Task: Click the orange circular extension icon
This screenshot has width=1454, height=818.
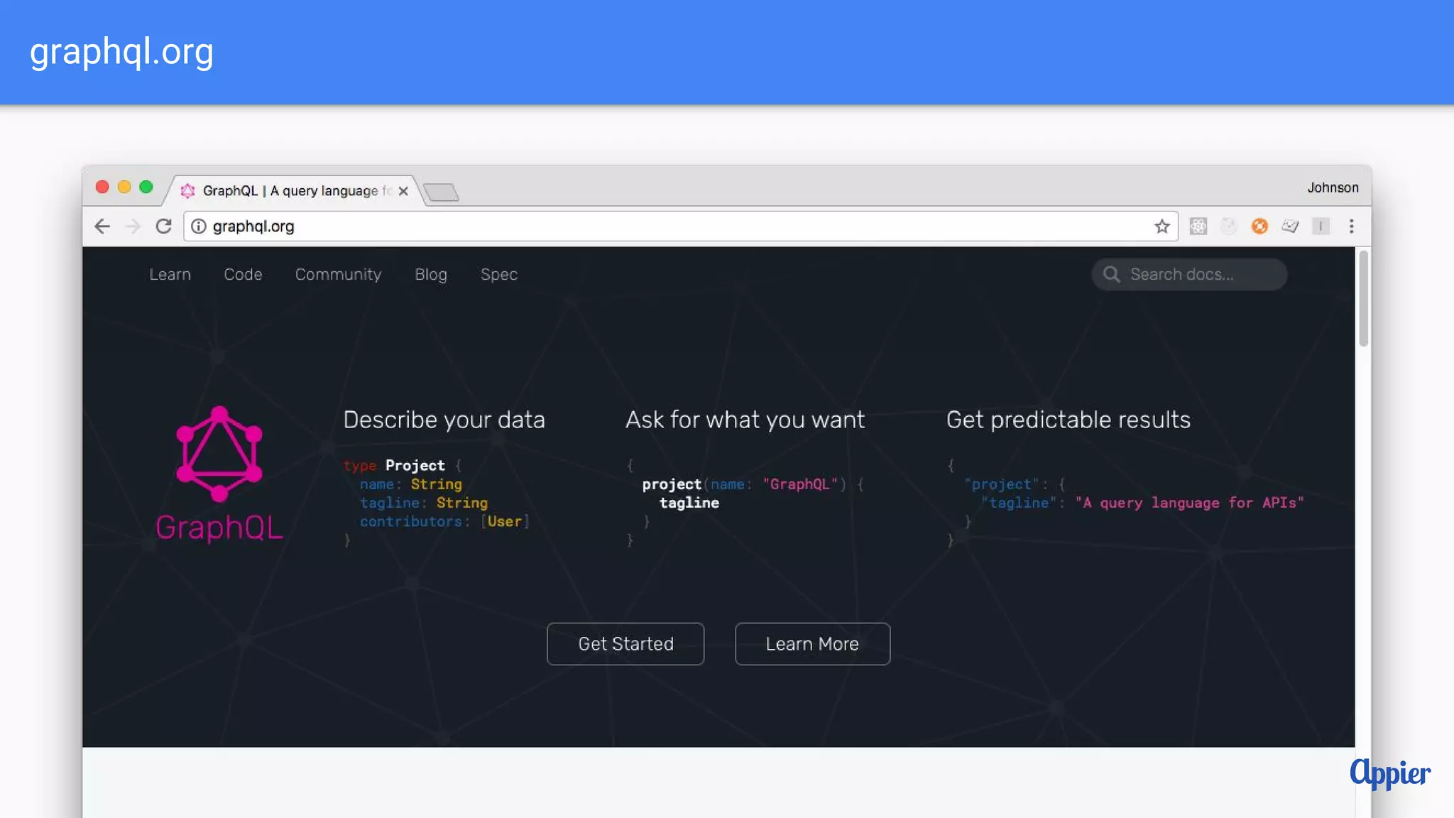Action: tap(1259, 226)
